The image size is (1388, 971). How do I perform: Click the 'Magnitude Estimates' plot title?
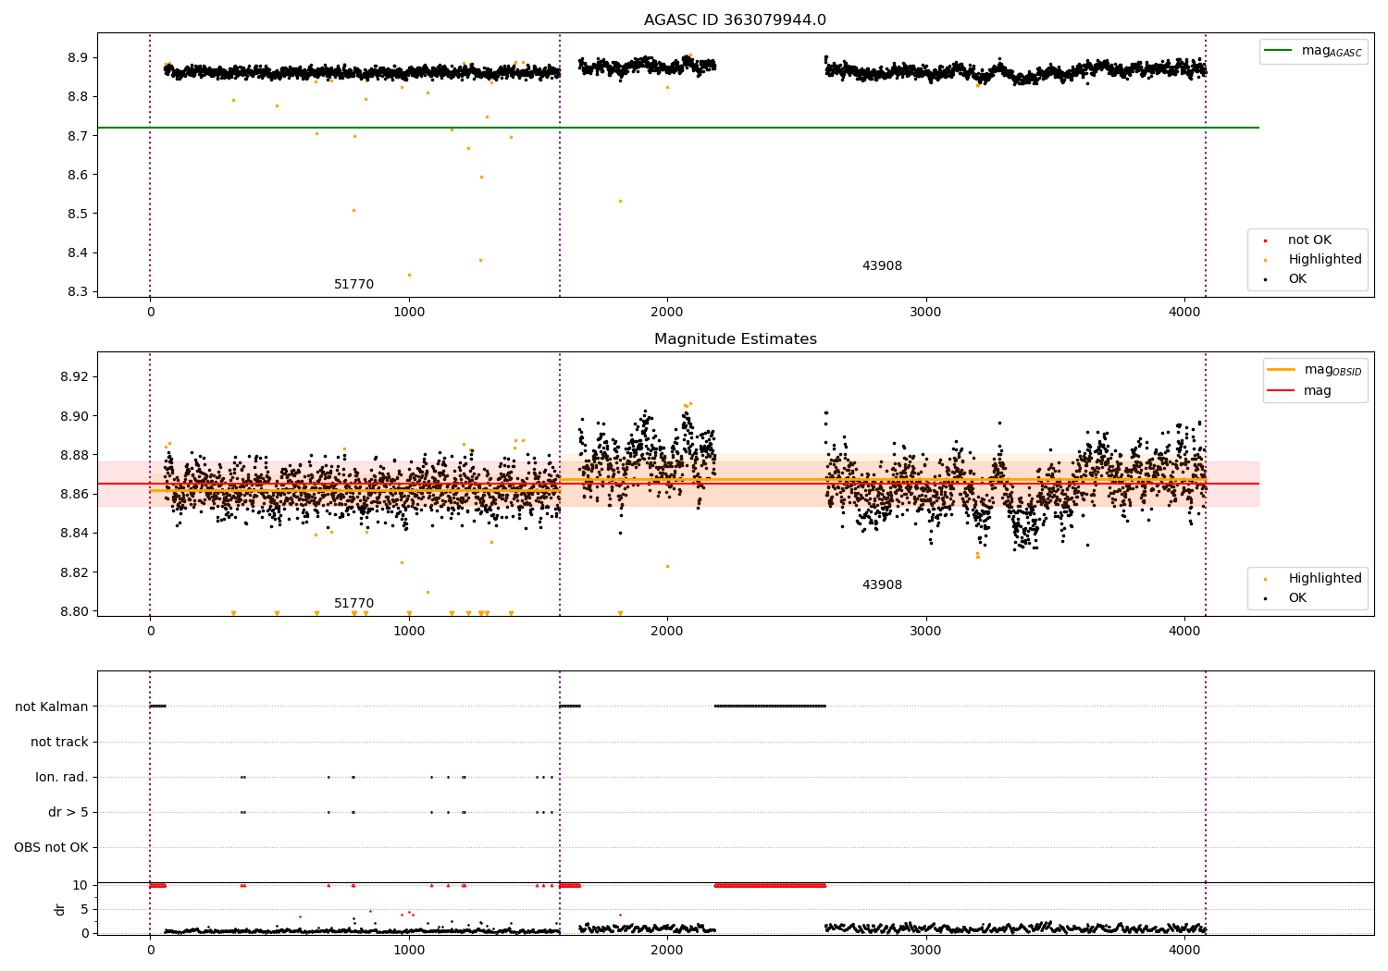(x=735, y=339)
